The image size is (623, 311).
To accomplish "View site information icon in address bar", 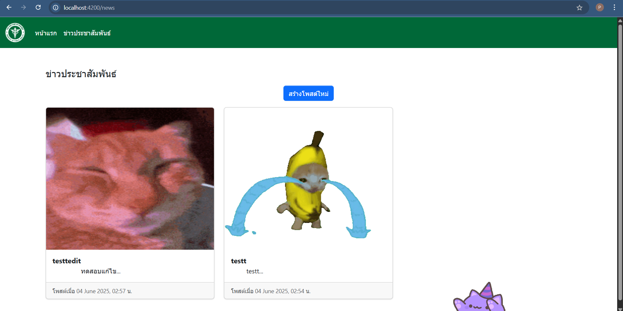I will point(56,7).
